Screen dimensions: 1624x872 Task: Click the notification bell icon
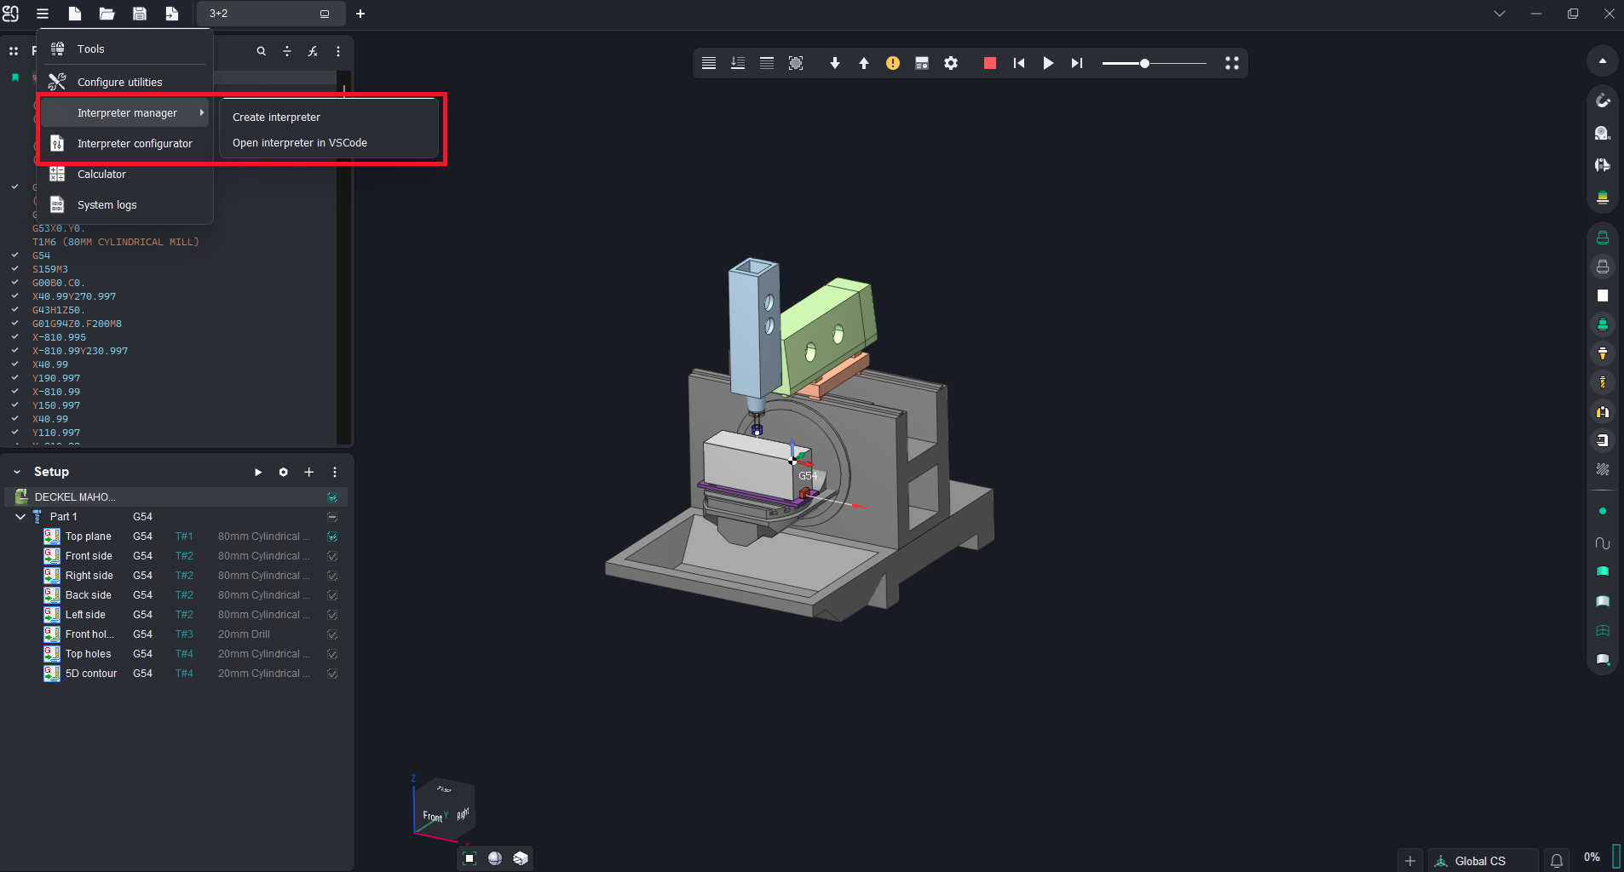pyautogui.click(x=1557, y=861)
